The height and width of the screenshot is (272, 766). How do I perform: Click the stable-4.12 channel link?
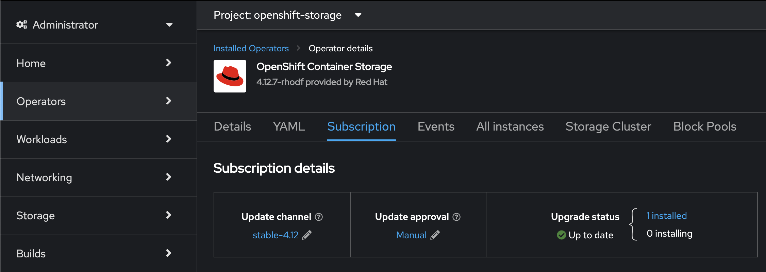[x=276, y=235]
